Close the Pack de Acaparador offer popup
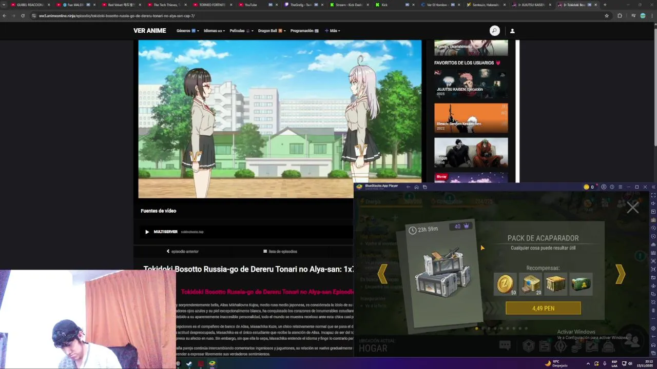 632,208
